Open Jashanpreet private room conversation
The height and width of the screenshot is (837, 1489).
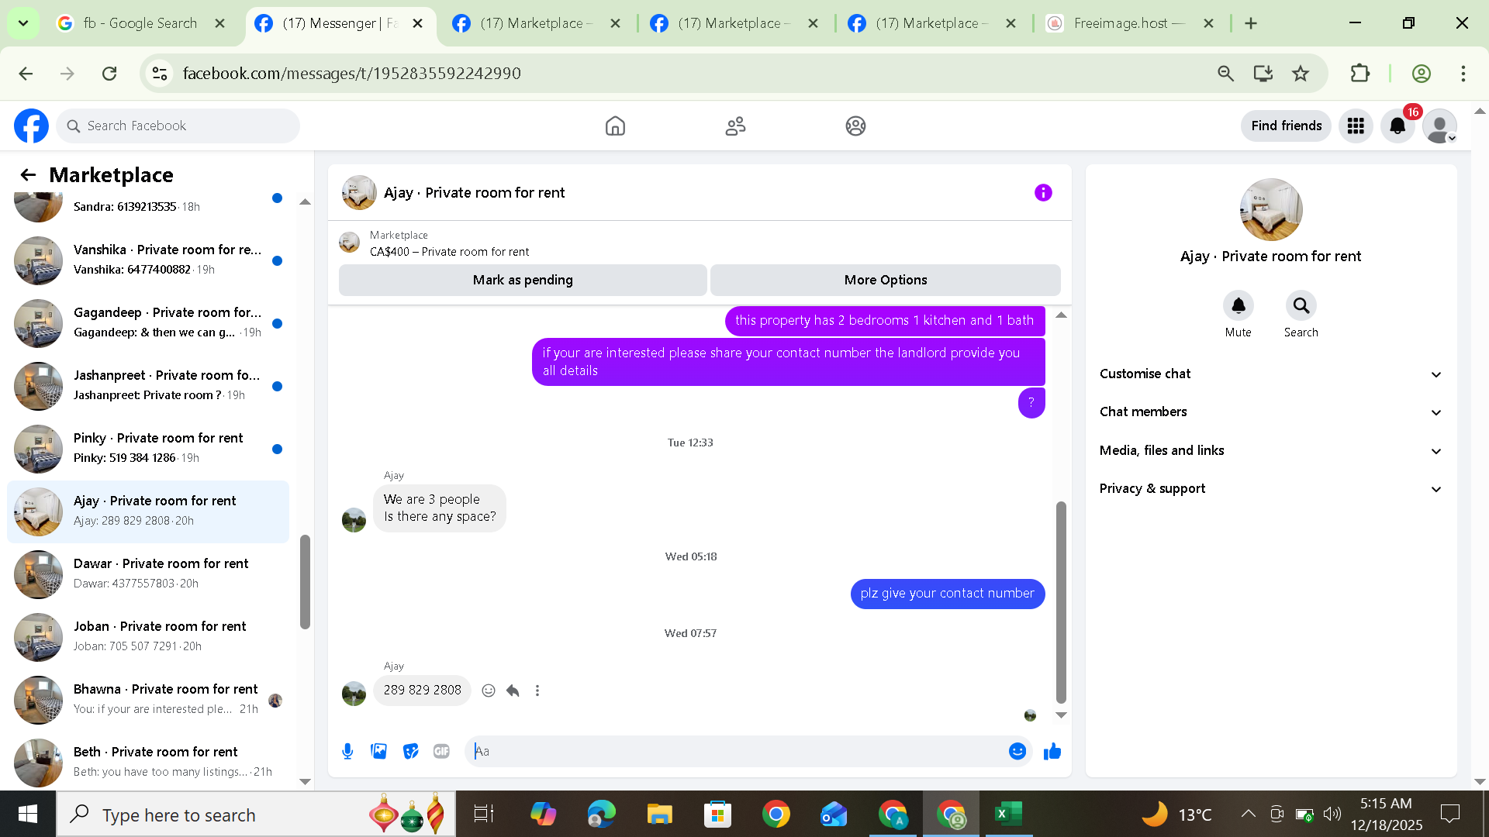(148, 386)
